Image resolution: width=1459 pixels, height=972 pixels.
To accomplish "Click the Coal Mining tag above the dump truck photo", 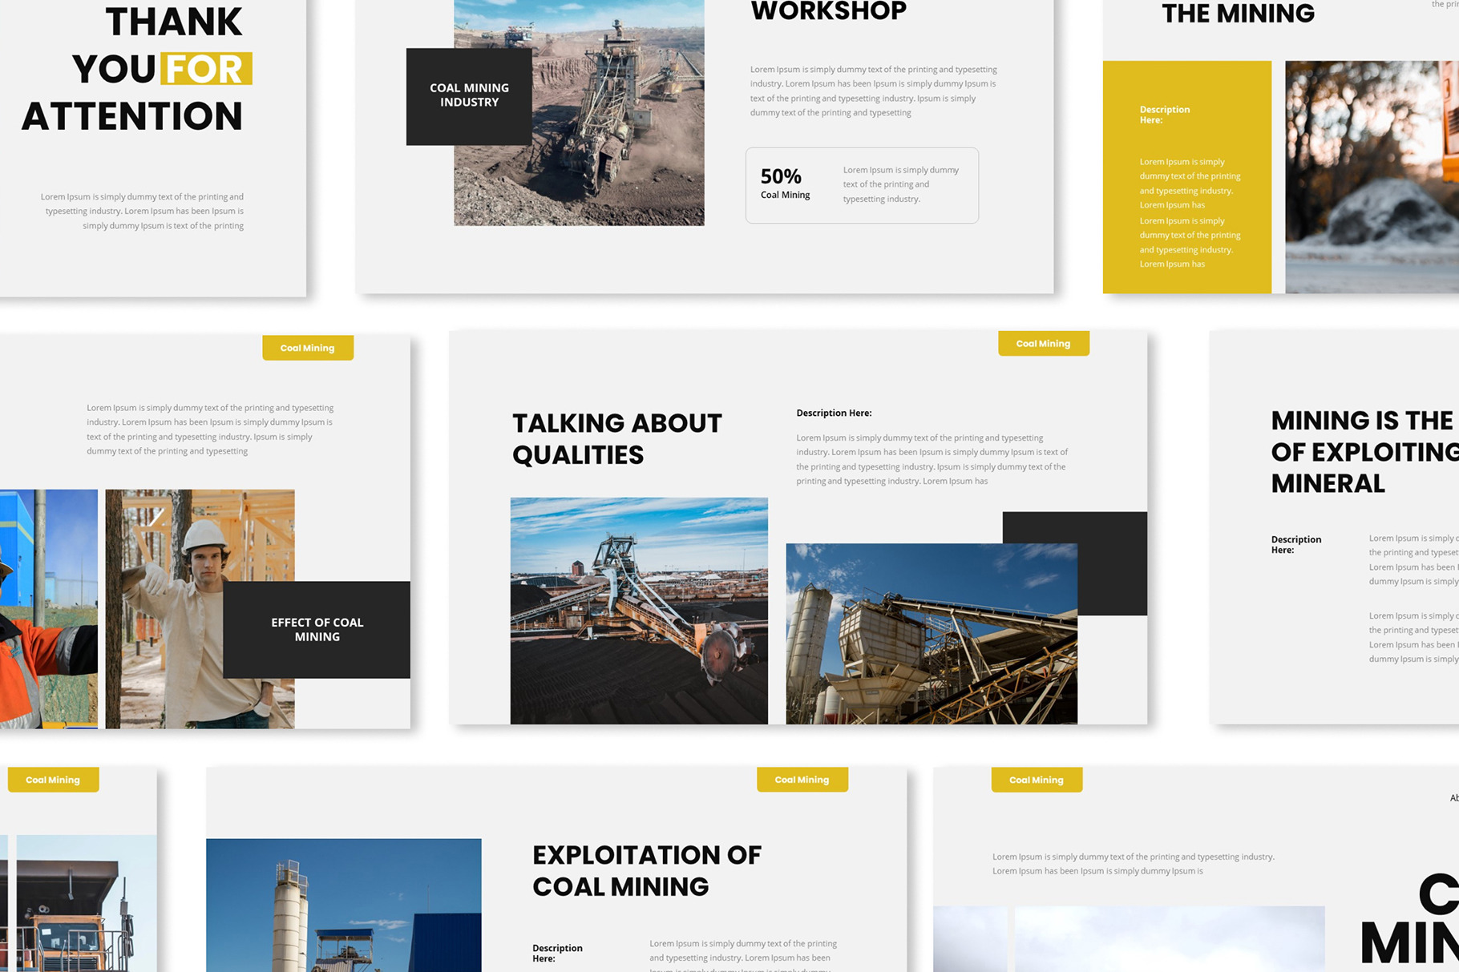I will [53, 780].
